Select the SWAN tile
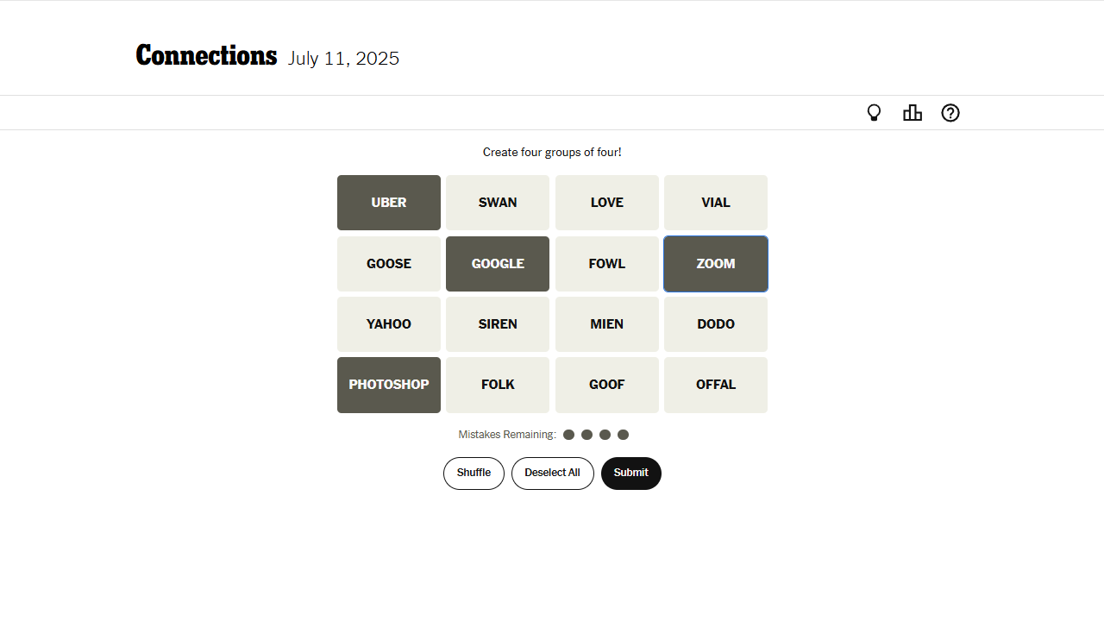The image size is (1104, 621). click(498, 203)
